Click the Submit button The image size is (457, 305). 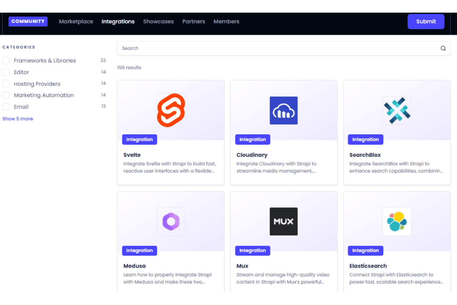point(426,21)
